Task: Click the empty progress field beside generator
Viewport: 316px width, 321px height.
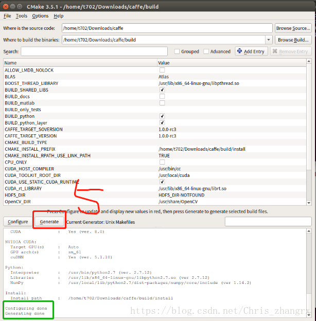Action: tap(268, 222)
